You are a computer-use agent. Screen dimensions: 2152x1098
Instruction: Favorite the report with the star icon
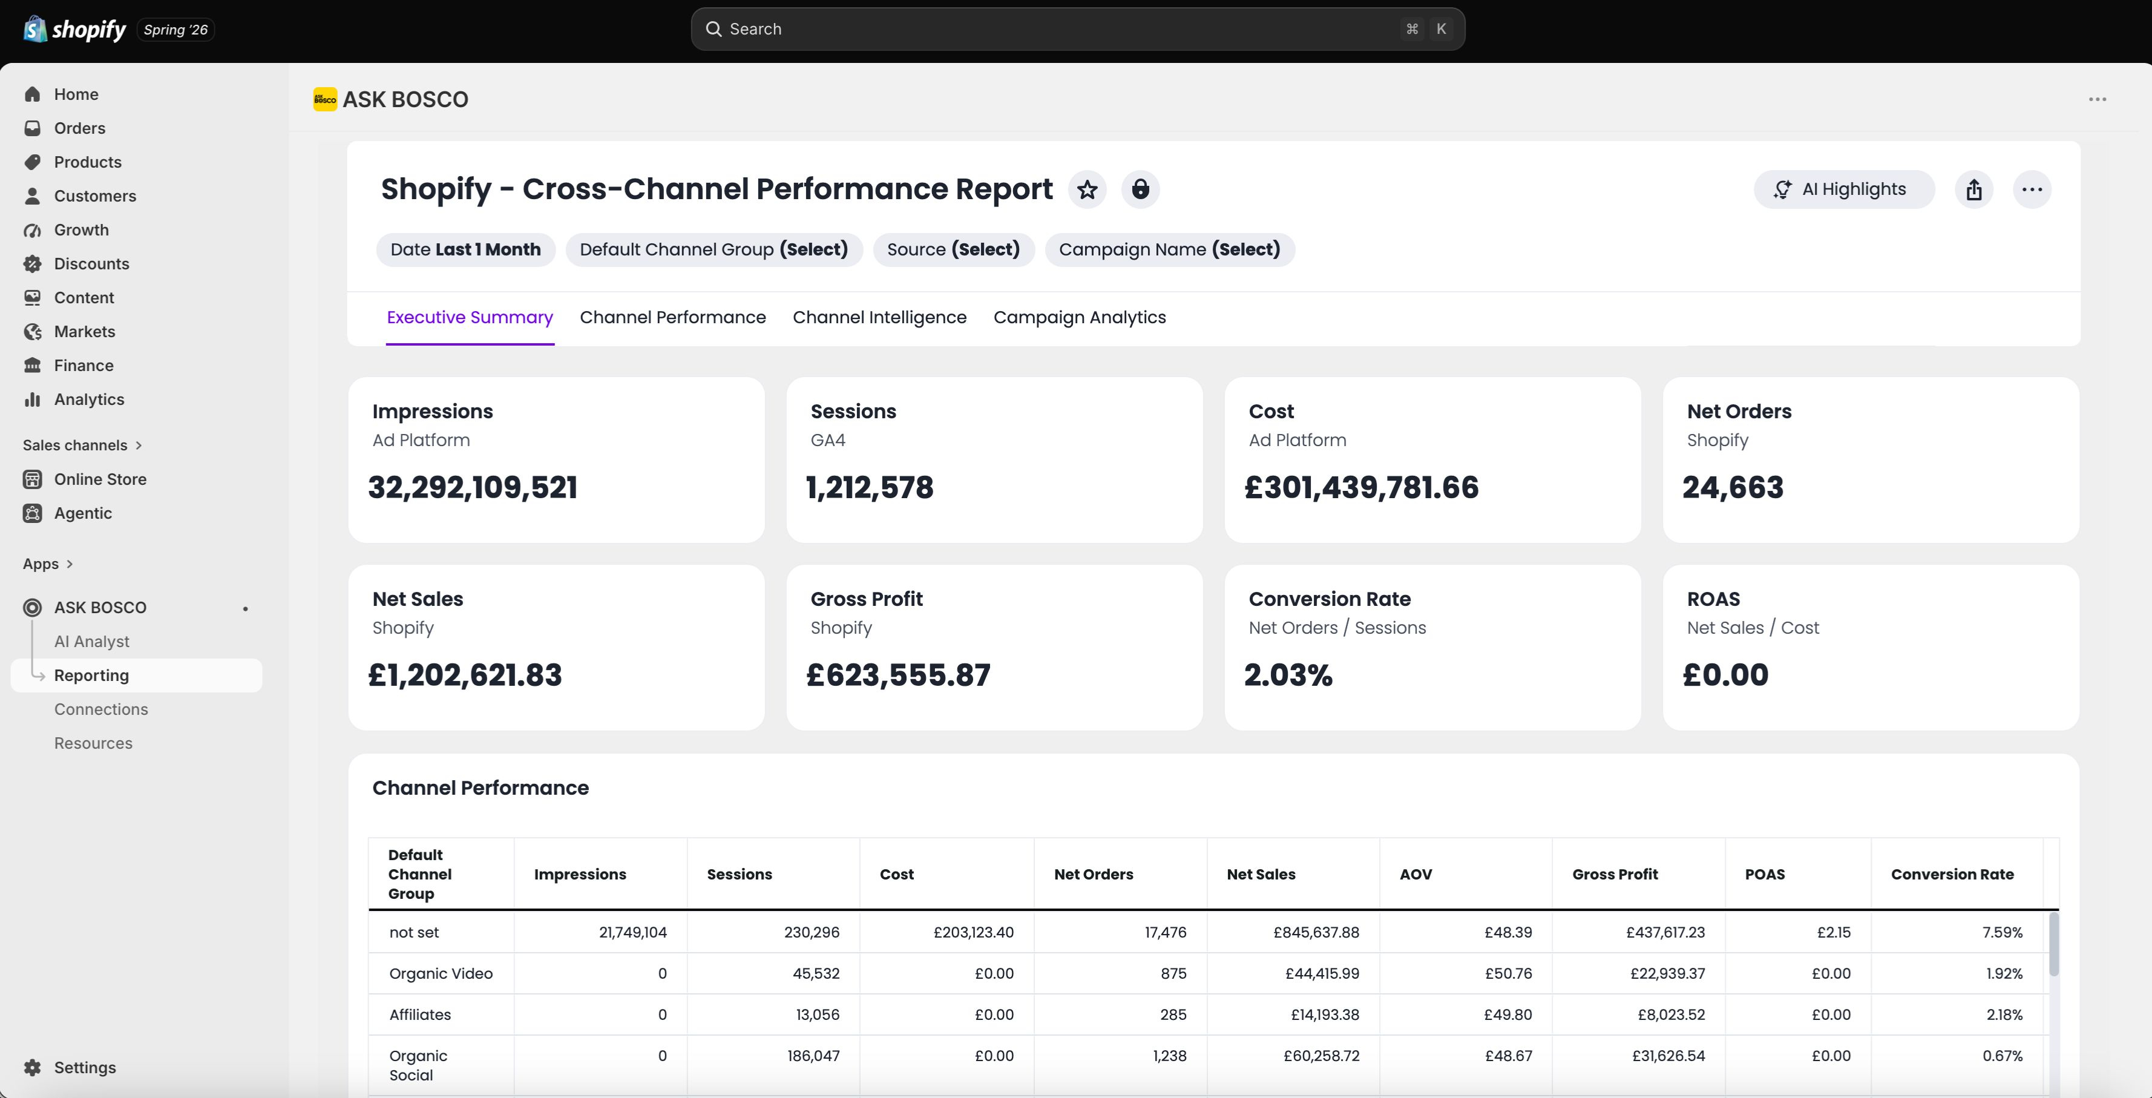tap(1087, 189)
